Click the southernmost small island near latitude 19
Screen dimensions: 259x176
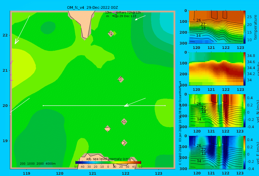coord(124,143)
